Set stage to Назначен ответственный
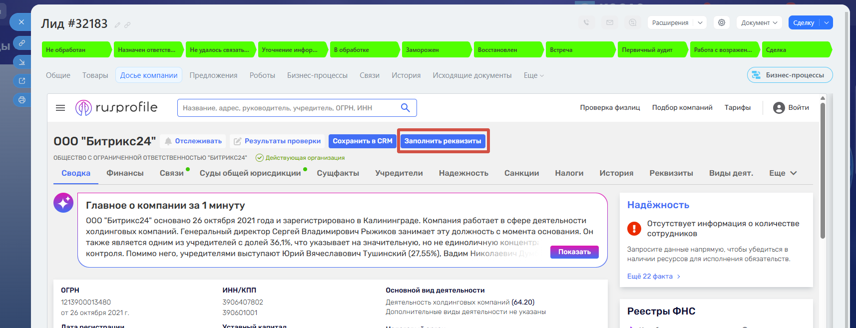 (149, 50)
